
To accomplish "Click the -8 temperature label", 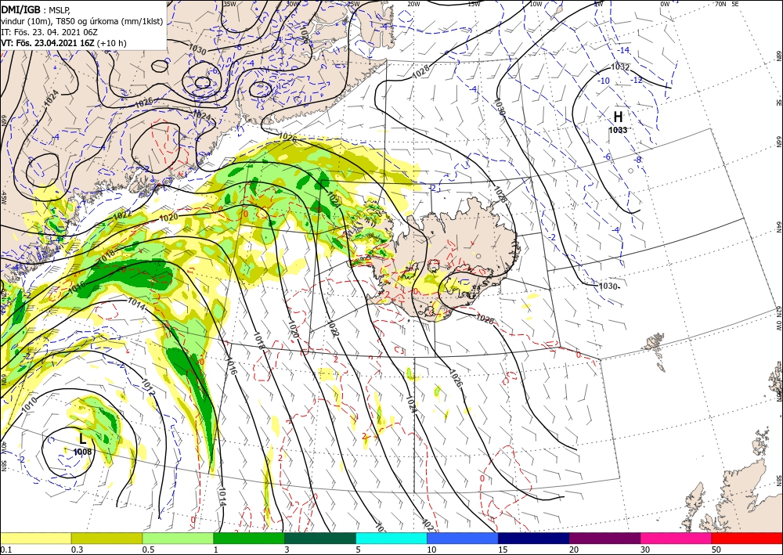I will [637, 160].
